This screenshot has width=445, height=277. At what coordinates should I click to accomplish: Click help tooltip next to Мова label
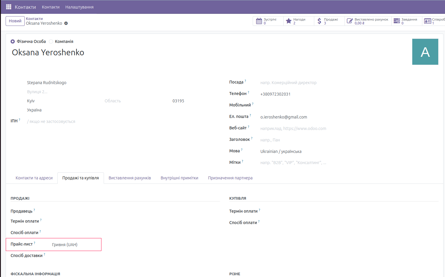[x=242, y=150]
